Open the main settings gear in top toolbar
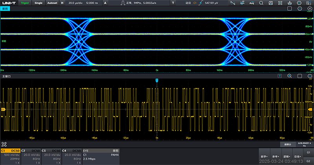 point(299,3)
